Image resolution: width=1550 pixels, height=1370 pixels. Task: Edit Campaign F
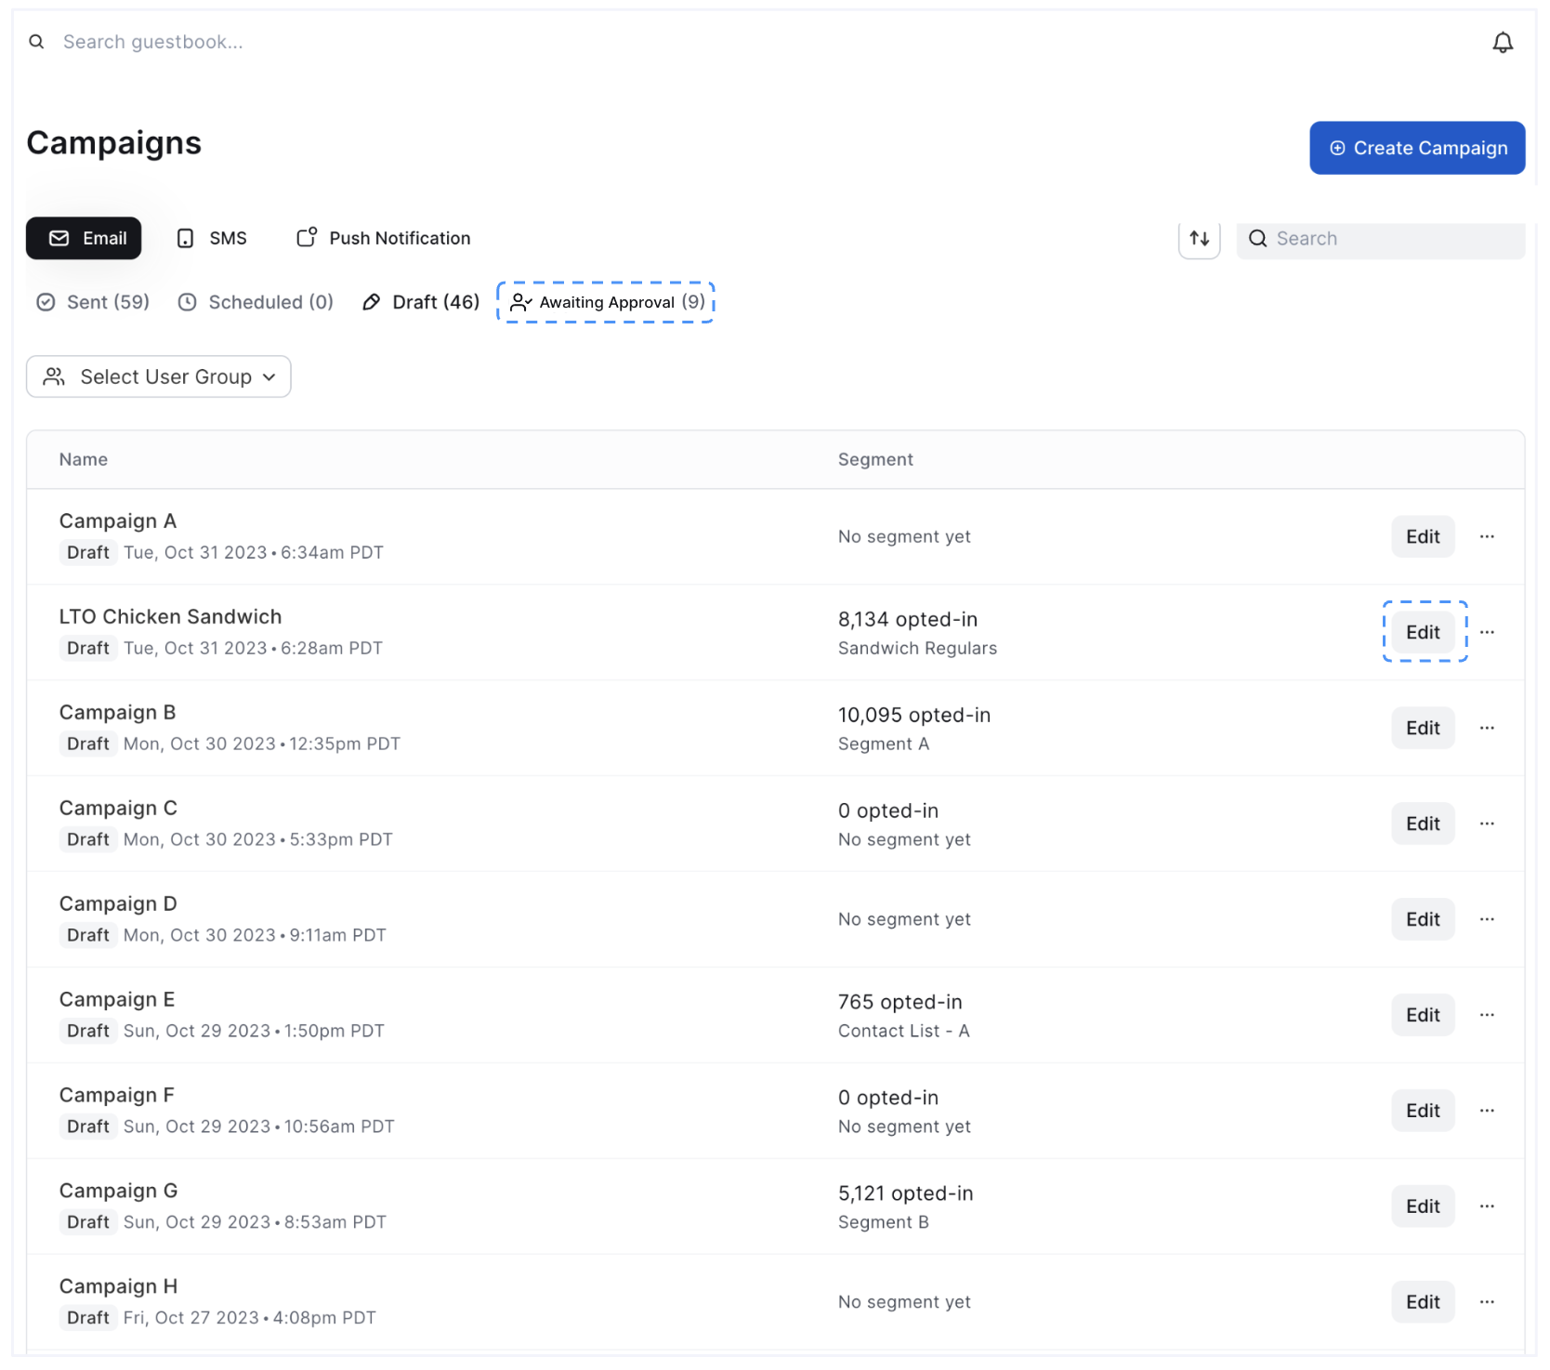point(1423,1112)
